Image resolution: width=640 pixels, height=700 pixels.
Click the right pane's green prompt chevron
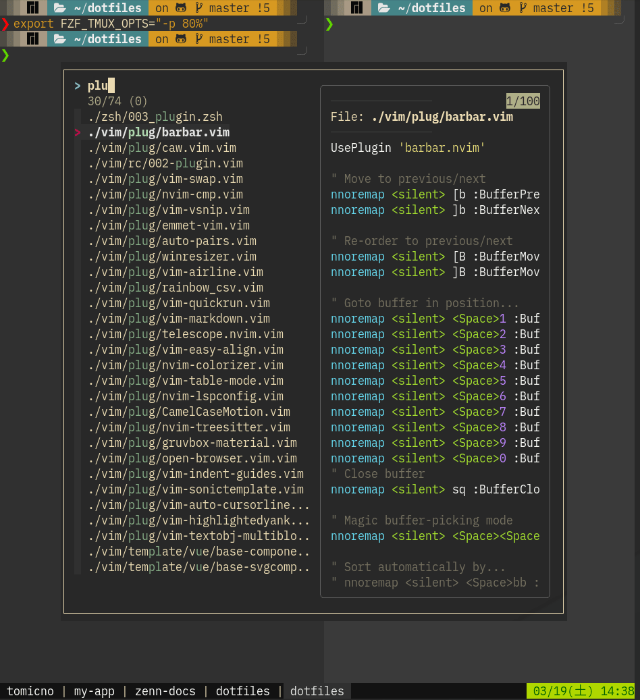click(329, 24)
